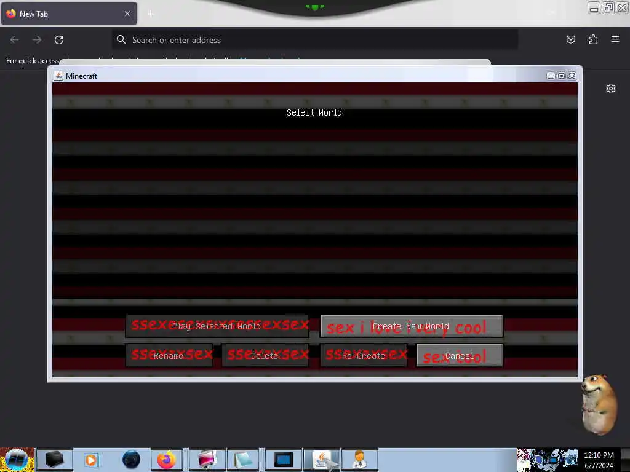Minimize the Firefox window
This screenshot has height=472, width=630.
coord(594,7)
